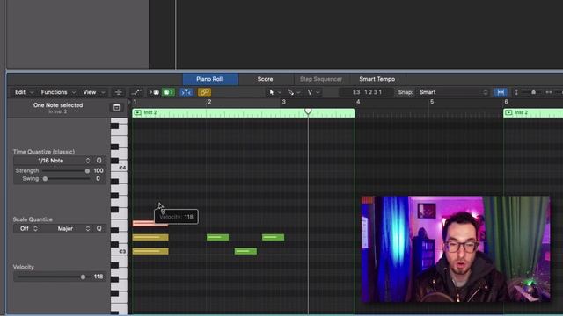Click the Inst 2 region at bar 6
563x316 pixels.
pos(533,113)
